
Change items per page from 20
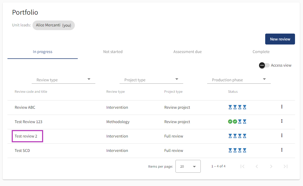[188, 167]
